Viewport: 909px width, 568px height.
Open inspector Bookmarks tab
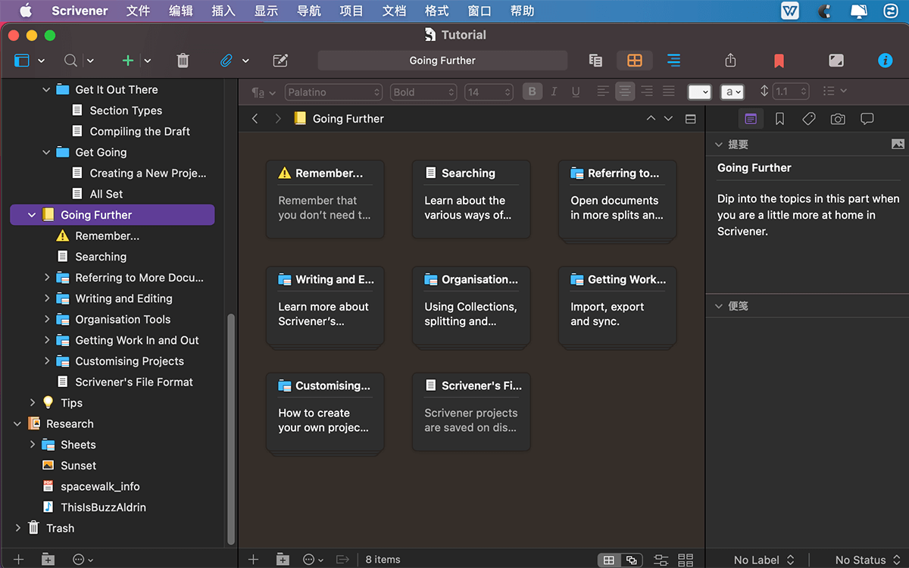coord(779,119)
